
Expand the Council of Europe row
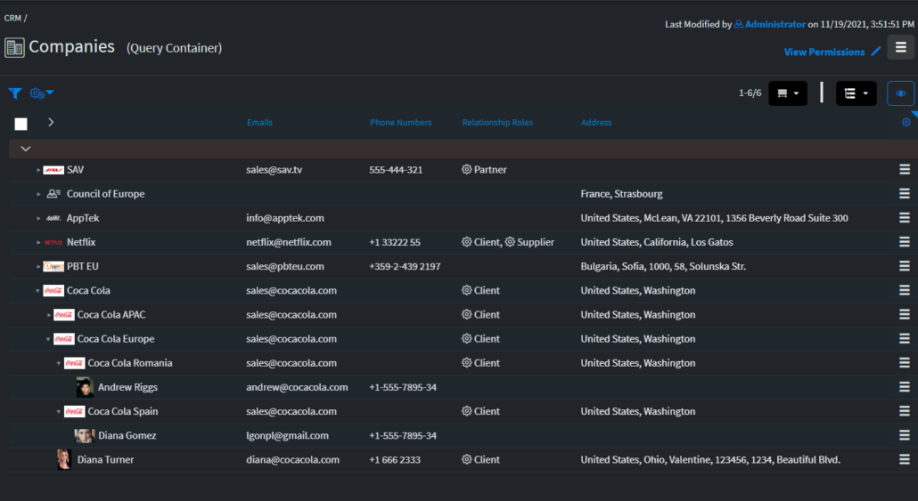[38, 194]
